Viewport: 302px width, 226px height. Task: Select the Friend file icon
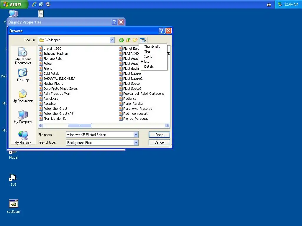41,68
